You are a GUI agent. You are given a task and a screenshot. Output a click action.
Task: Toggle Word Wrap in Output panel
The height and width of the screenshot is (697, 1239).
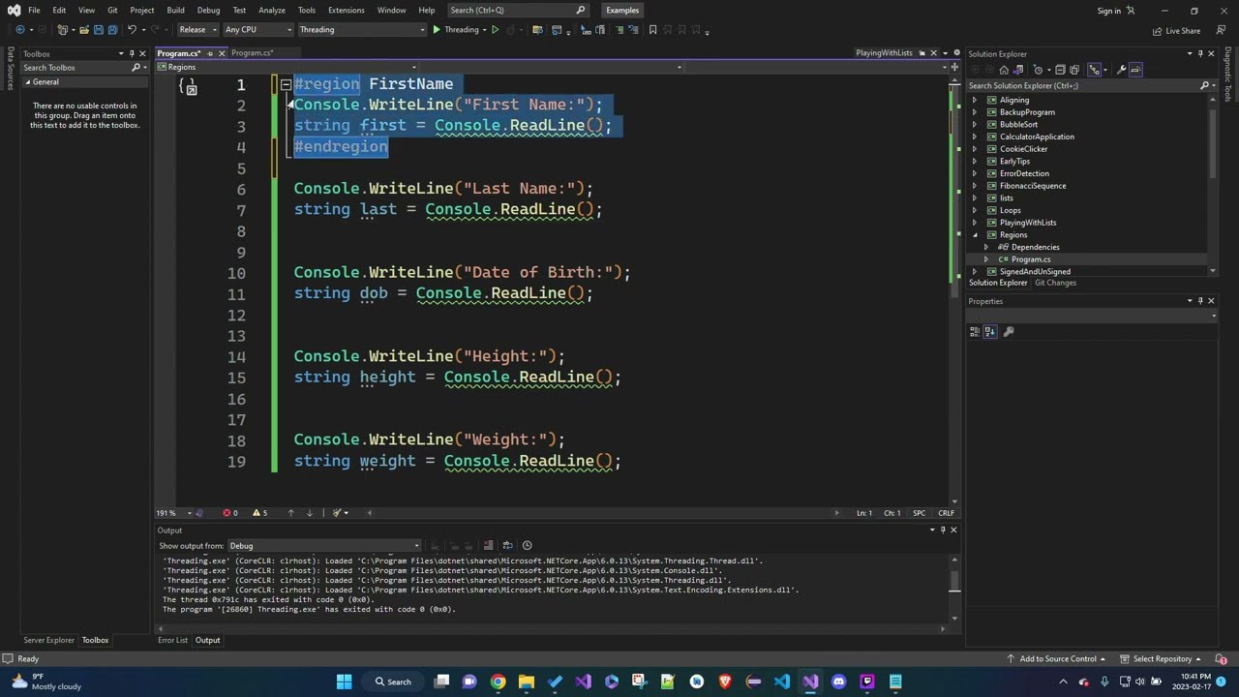[508, 545]
